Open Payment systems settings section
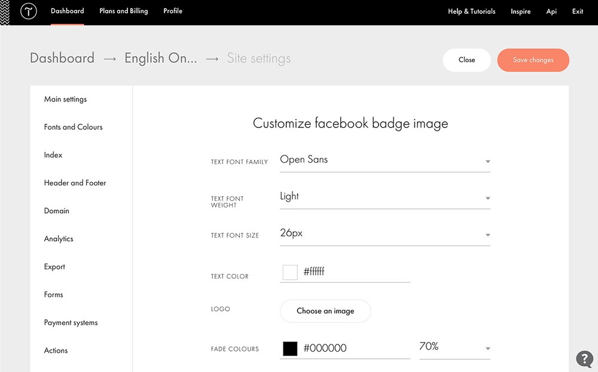The image size is (598, 372). click(71, 322)
